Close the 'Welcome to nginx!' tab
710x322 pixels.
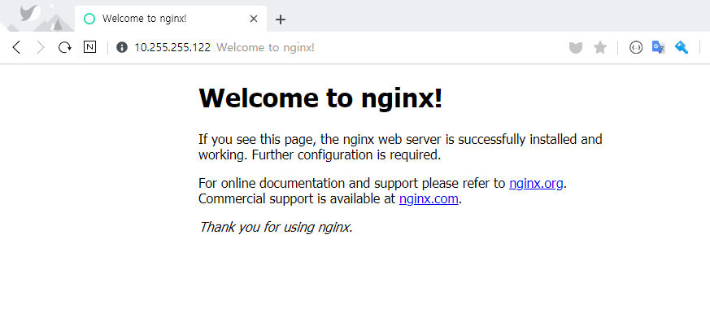(254, 19)
